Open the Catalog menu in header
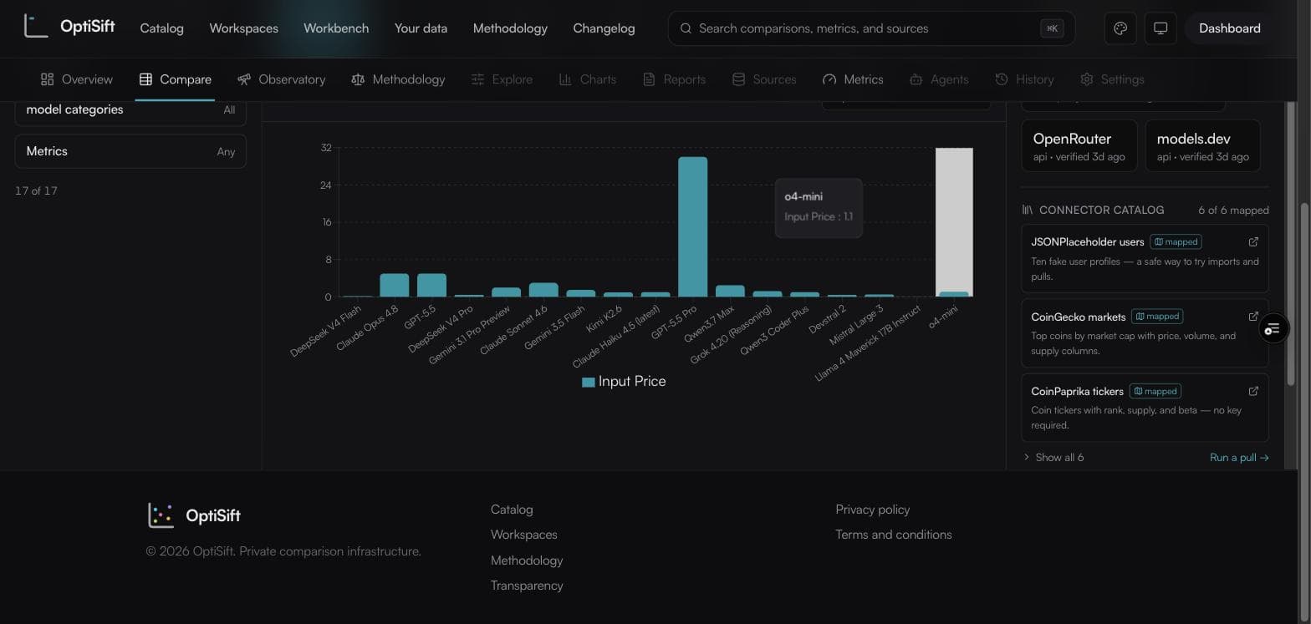The height and width of the screenshot is (624, 1311). 161,28
